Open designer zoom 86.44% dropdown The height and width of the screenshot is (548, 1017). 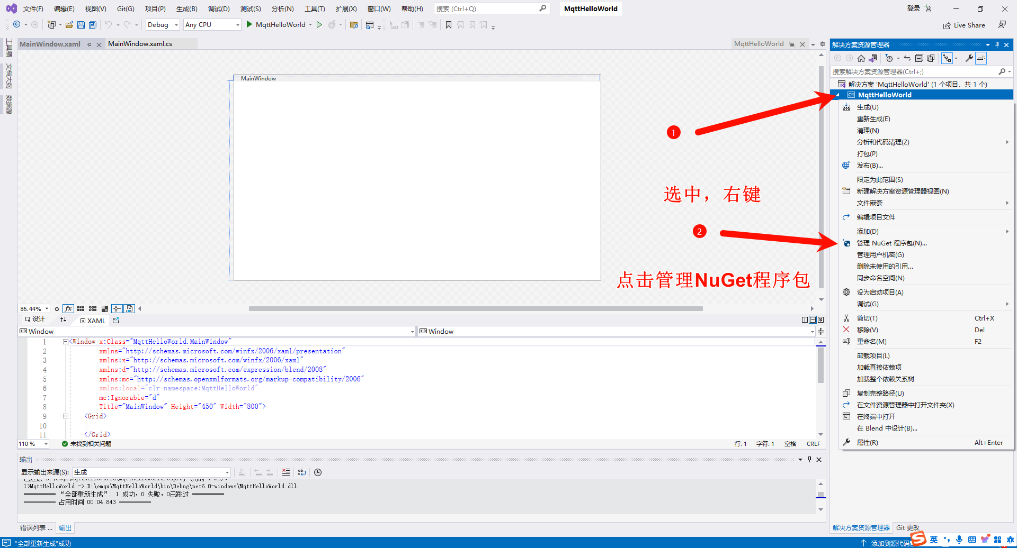pyautogui.click(x=34, y=308)
